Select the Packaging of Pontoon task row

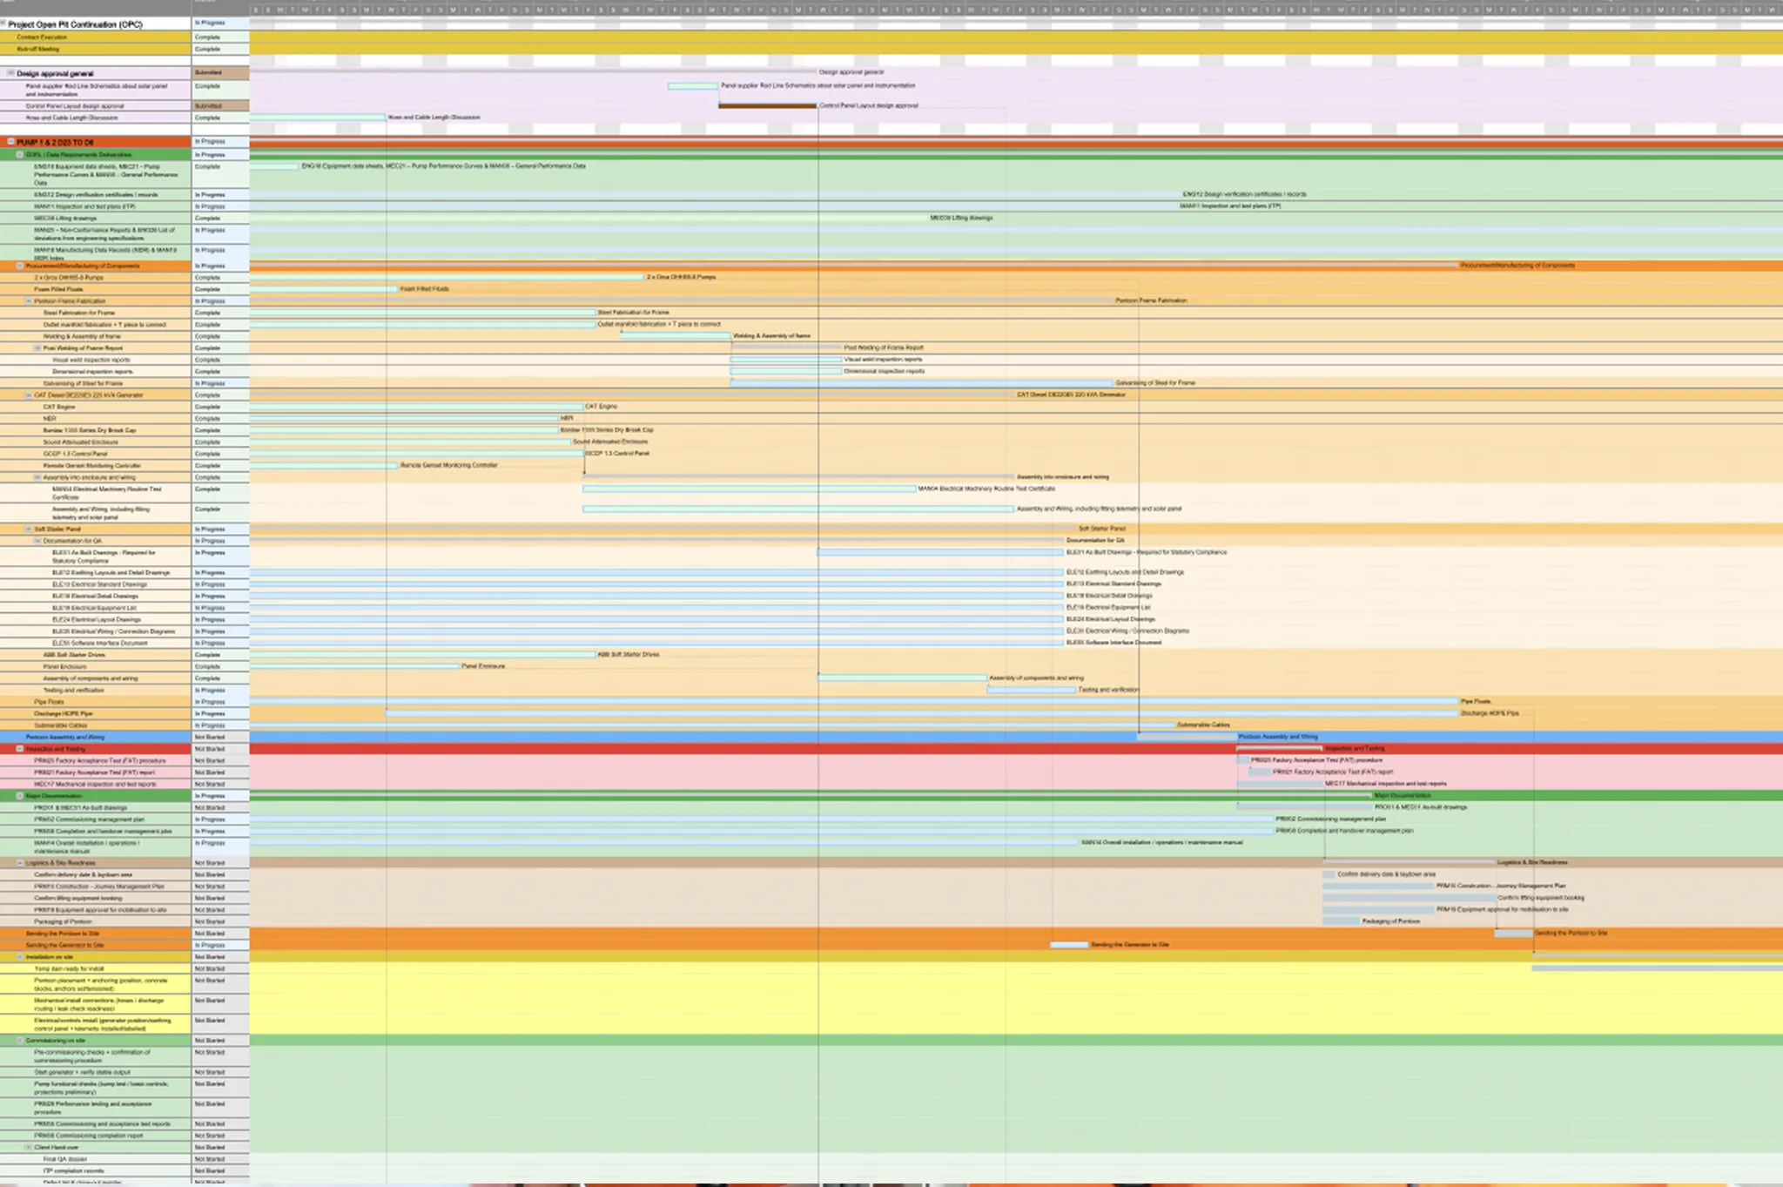[96, 921]
